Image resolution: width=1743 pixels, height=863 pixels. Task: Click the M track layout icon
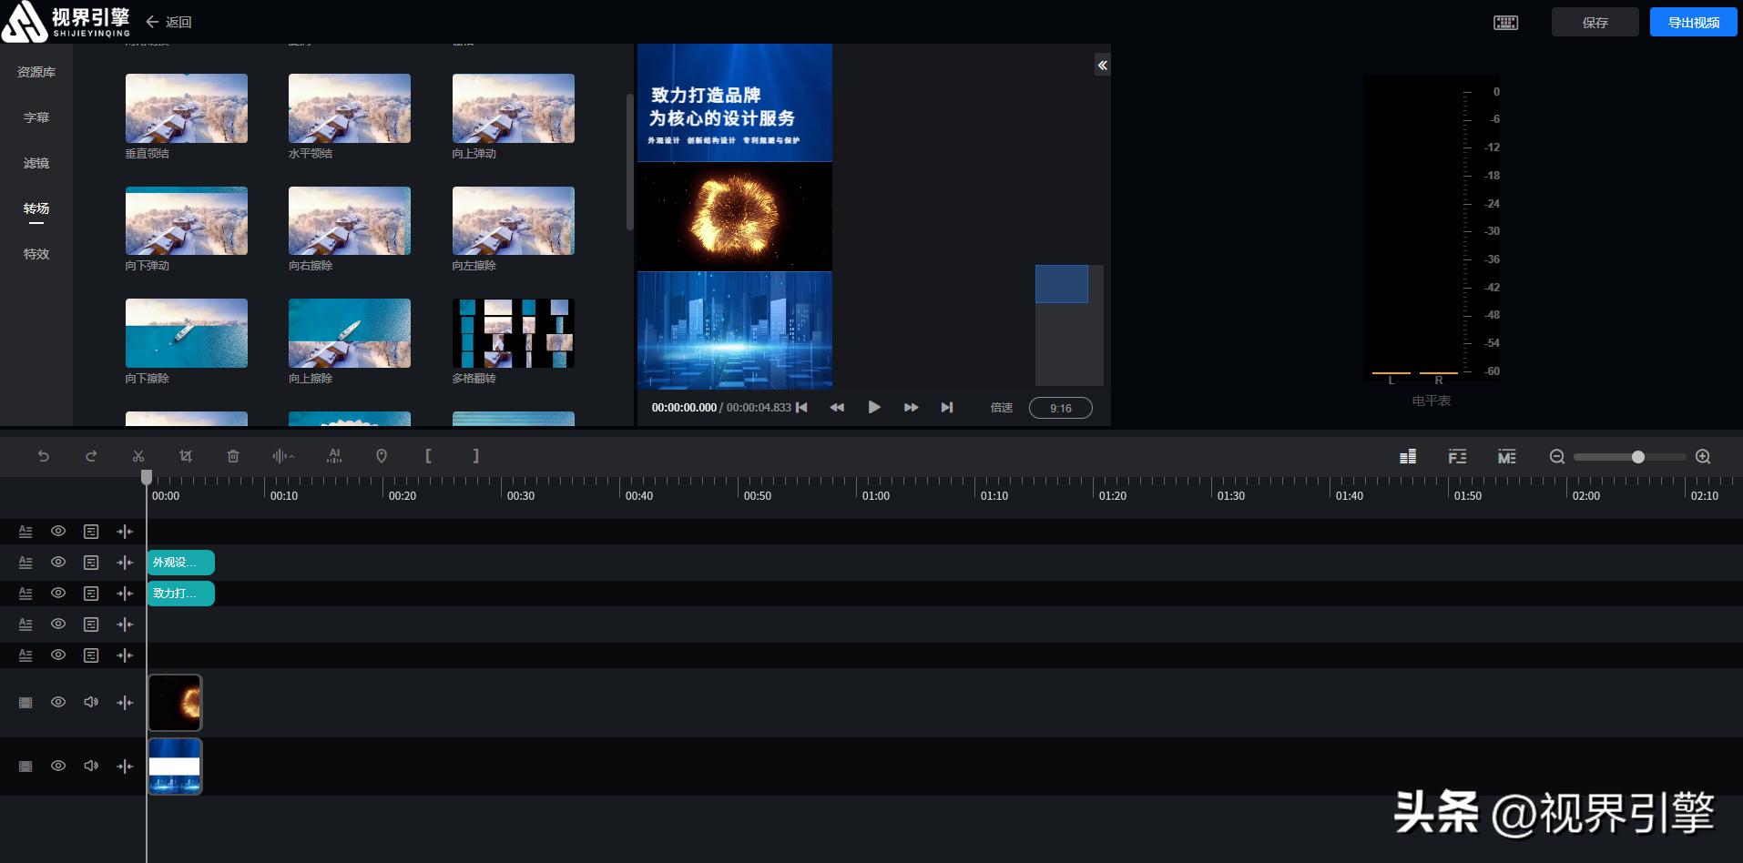(x=1507, y=456)
